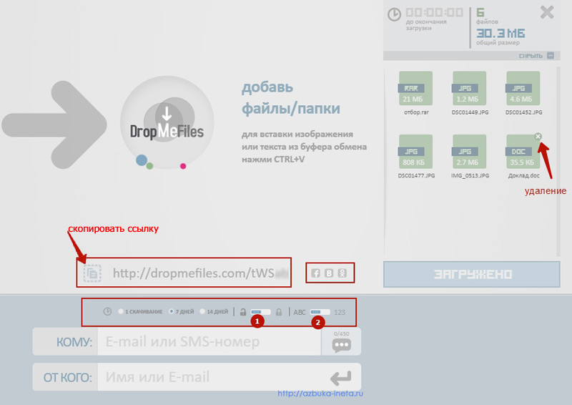Select the 14 дней storage option
Screen dimensions: 572x405
pos(202,312)
